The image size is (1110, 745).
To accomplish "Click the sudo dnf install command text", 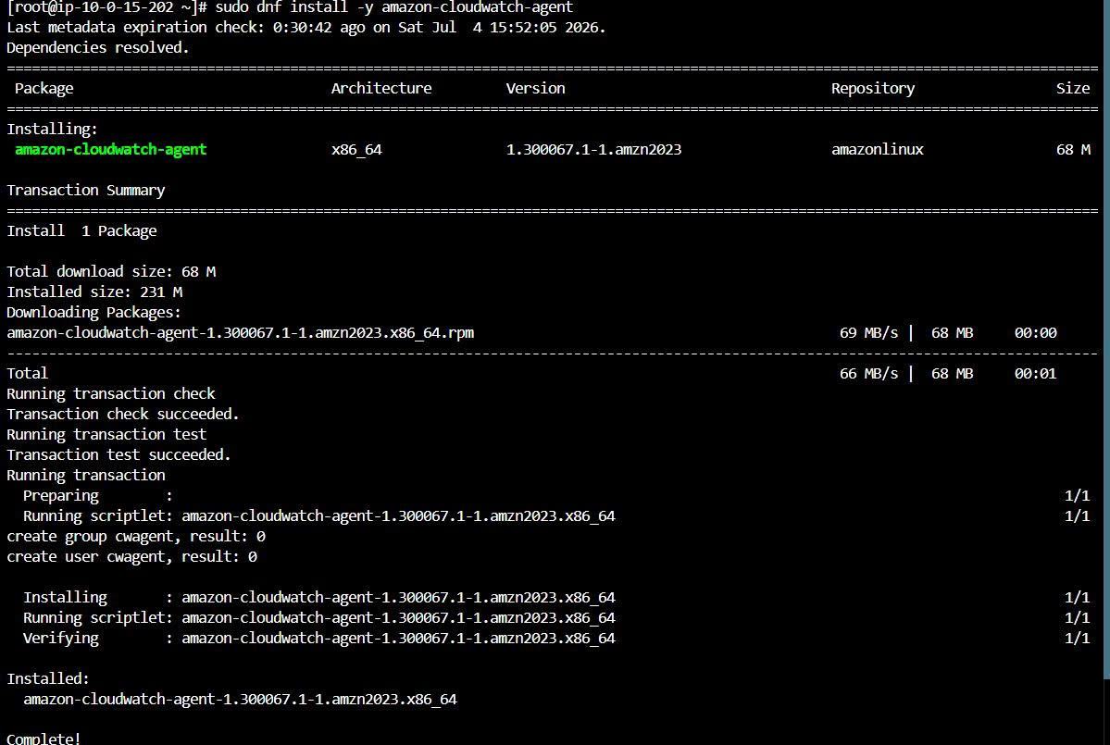I will (393, 7).
